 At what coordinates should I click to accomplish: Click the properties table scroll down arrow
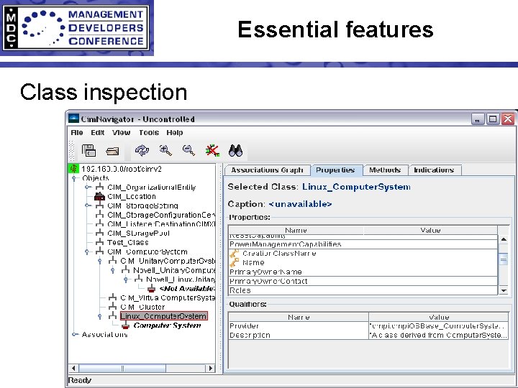pos(504,290)
